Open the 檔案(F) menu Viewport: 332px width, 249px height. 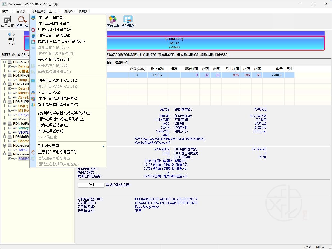click(x=7, y=11)
